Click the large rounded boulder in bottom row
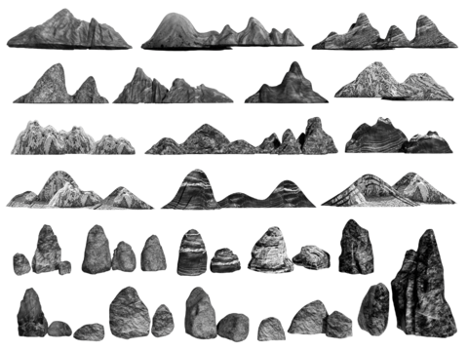 pyautogui.click(x=130, y=312)
